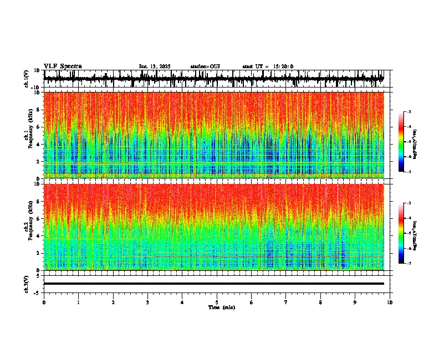Viewport: 439px width, 339px height.
Task: Click the ch.1 voltage waveform trace
Action: click(x=213, y=79)
